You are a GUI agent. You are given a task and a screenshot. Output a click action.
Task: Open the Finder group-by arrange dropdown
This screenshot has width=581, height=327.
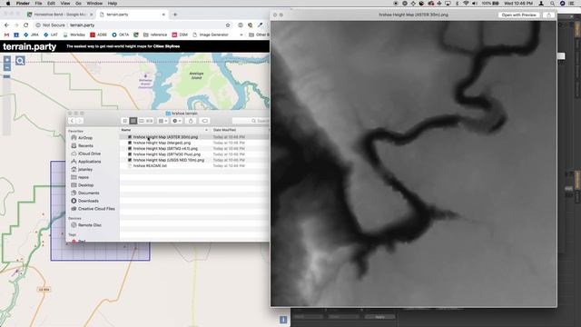[162, 121]
